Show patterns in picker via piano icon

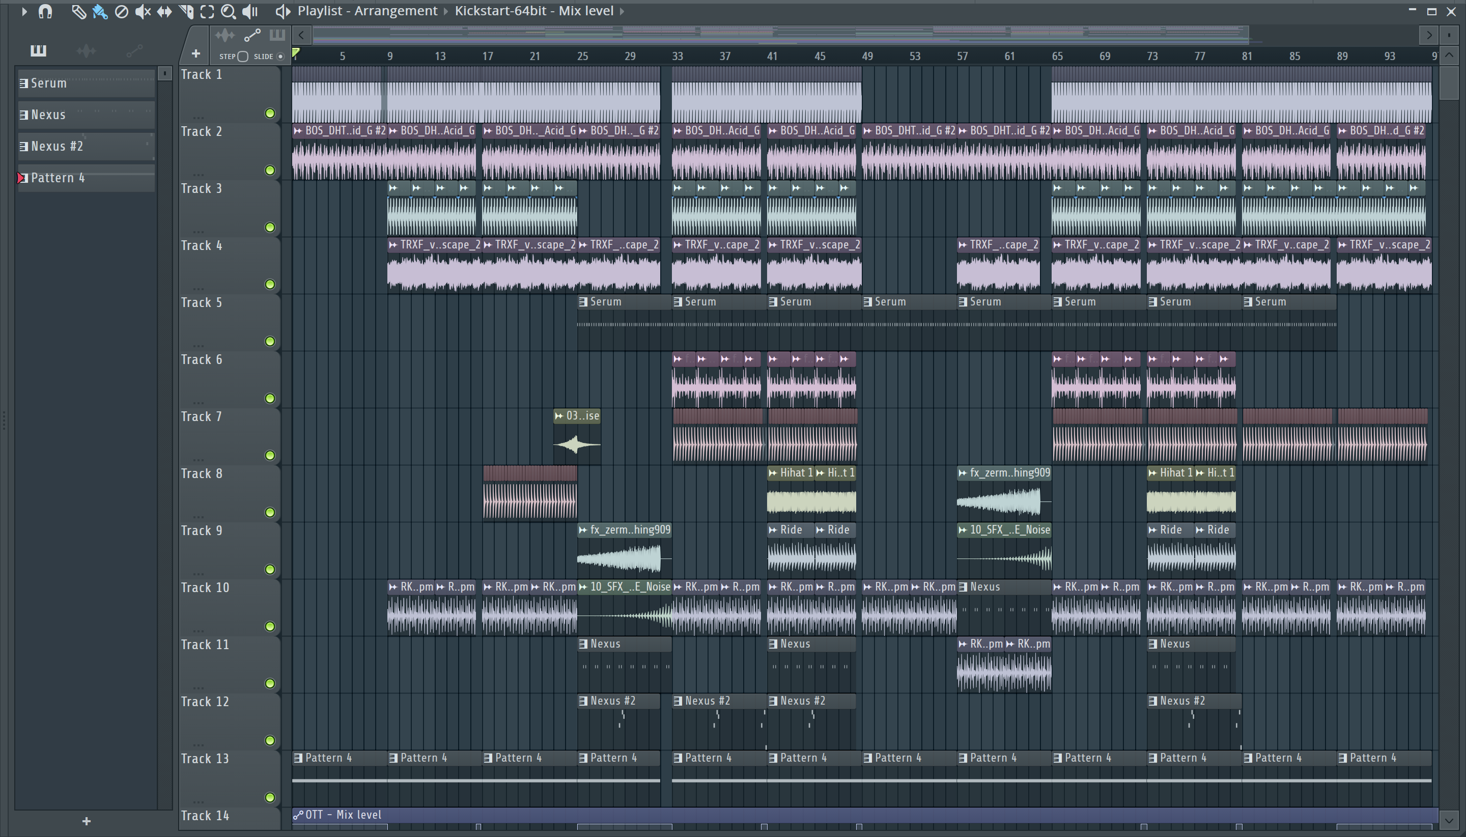coord(38,50)
